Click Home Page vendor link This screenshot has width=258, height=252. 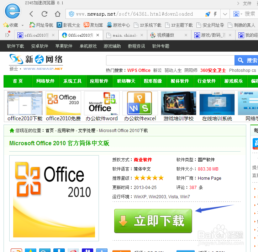pyautogui.click(x=210, y=178)
